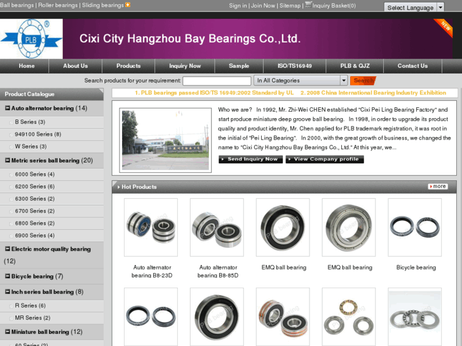Open Auto alternator bearing B8-85D product image

(217, 227)
